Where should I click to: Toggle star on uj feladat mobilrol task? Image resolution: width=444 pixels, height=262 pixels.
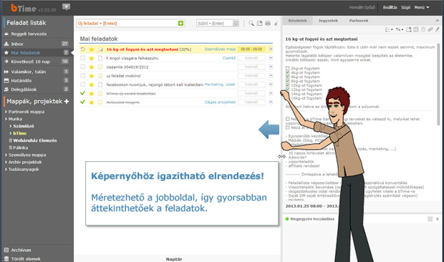(92, 76)
